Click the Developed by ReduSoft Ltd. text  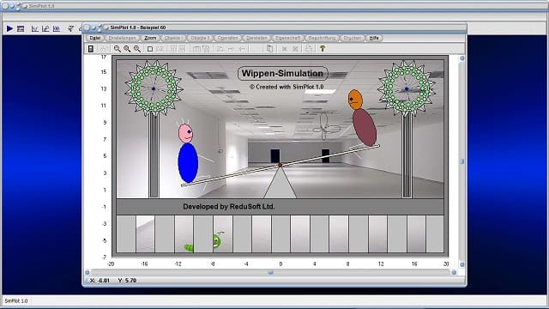click(229, 207)
